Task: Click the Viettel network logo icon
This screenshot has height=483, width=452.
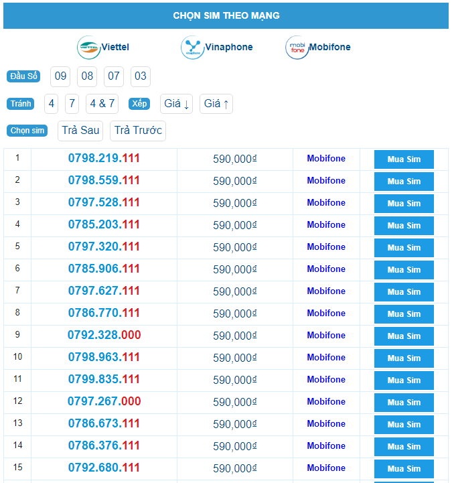Action: pyautogui.click(x=88, y=48)
